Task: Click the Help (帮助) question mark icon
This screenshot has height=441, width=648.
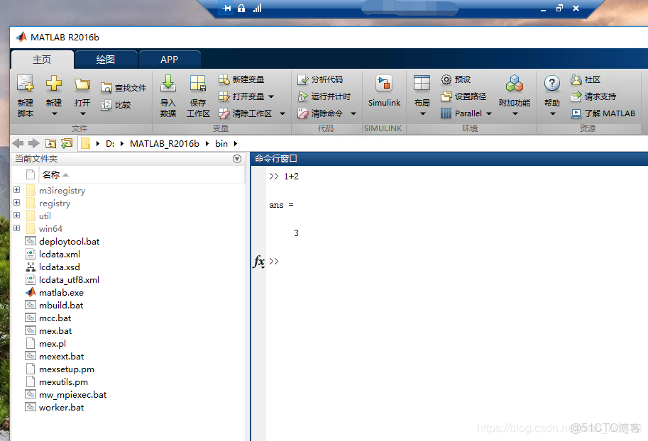Action: pos(552,84)
